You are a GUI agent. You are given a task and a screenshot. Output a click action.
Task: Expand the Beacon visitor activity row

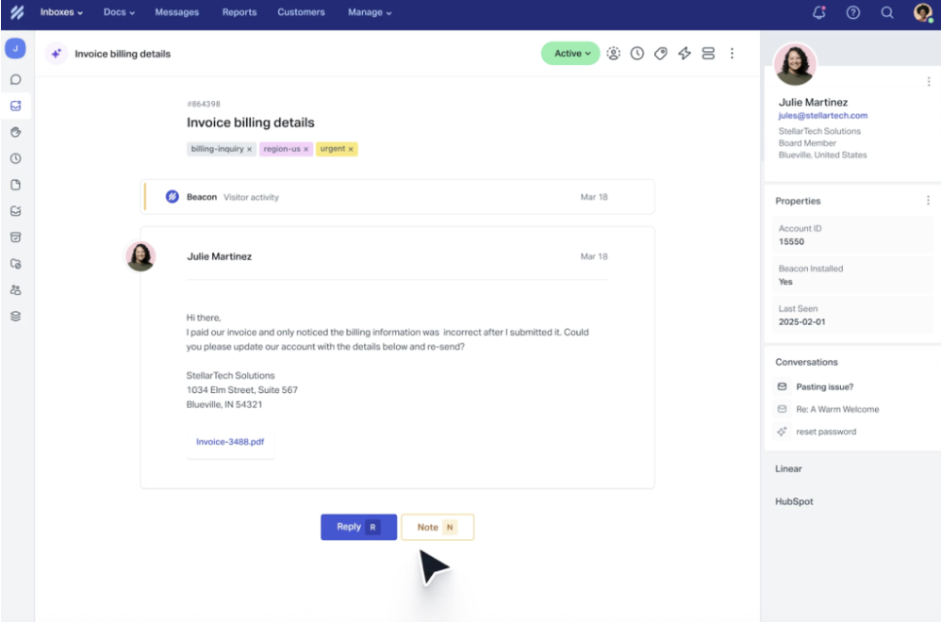396,197
